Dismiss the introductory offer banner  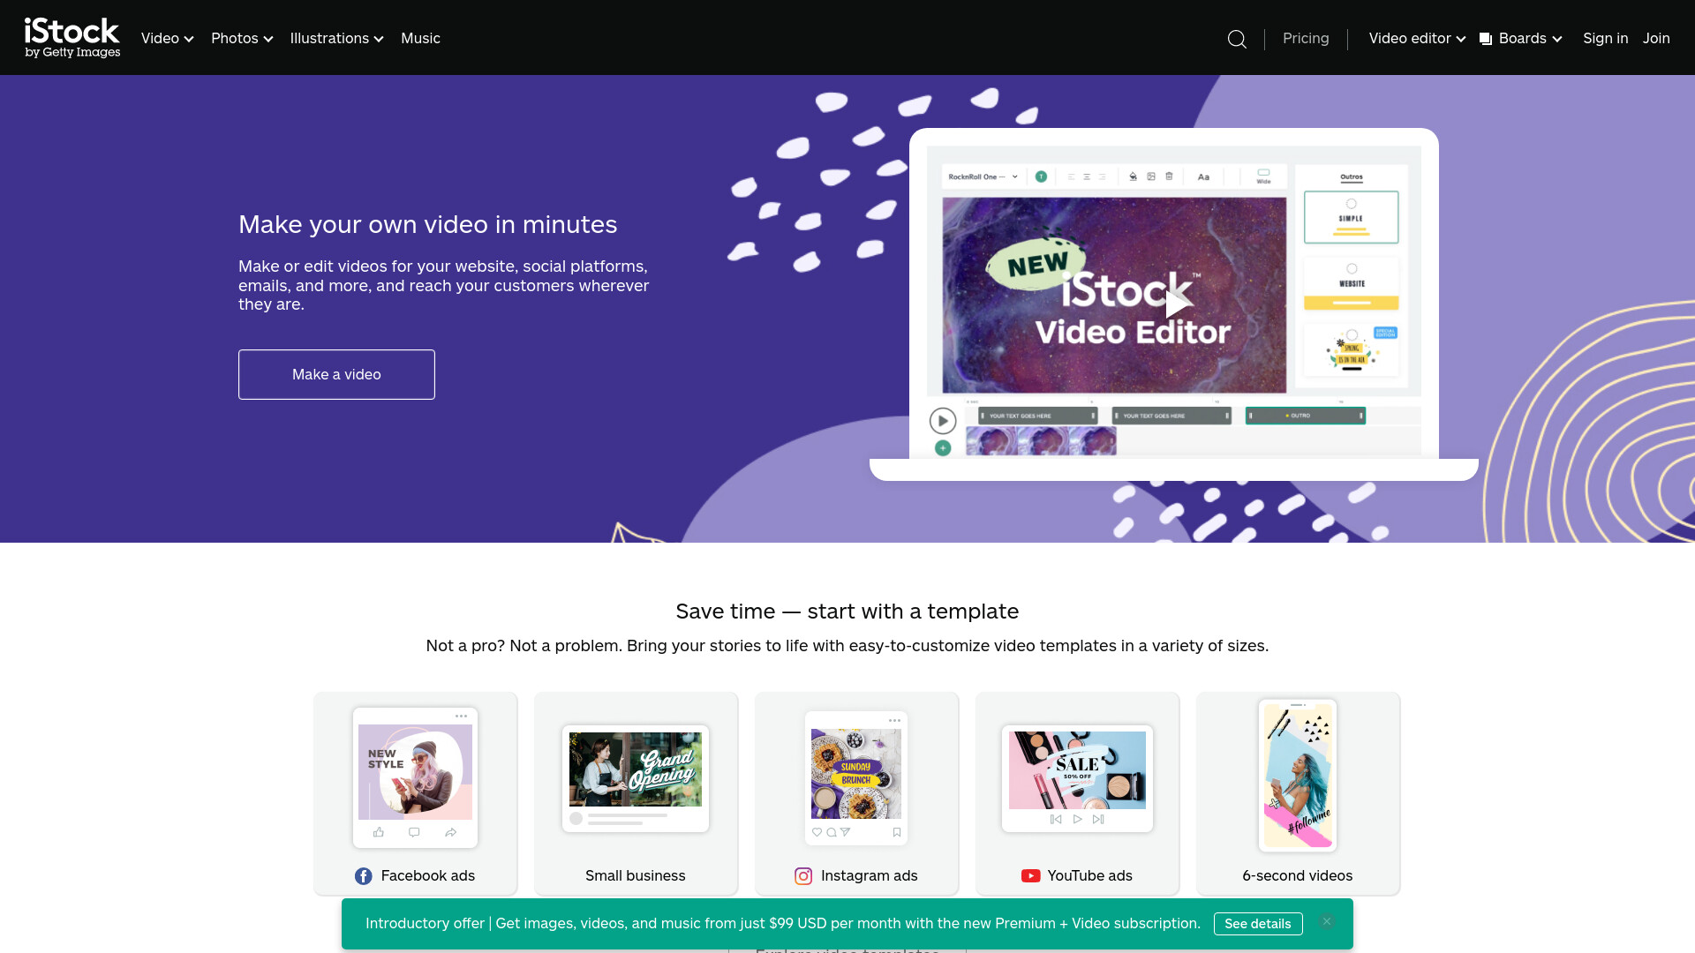pyautogui.click(x=1326, y=921)
